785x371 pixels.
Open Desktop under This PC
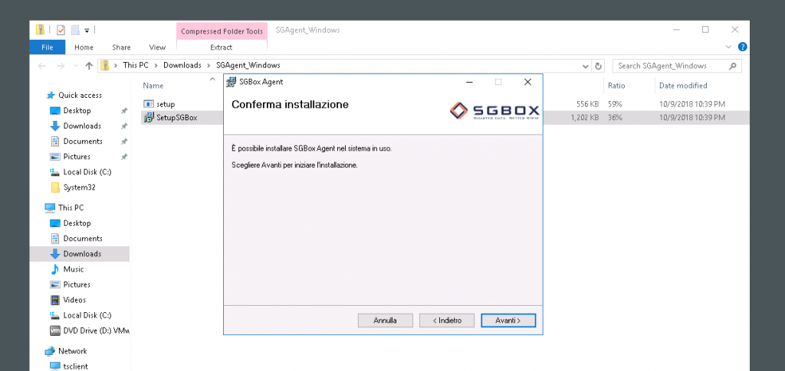point(77,223)
